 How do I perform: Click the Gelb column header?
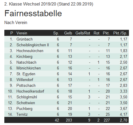68,33
